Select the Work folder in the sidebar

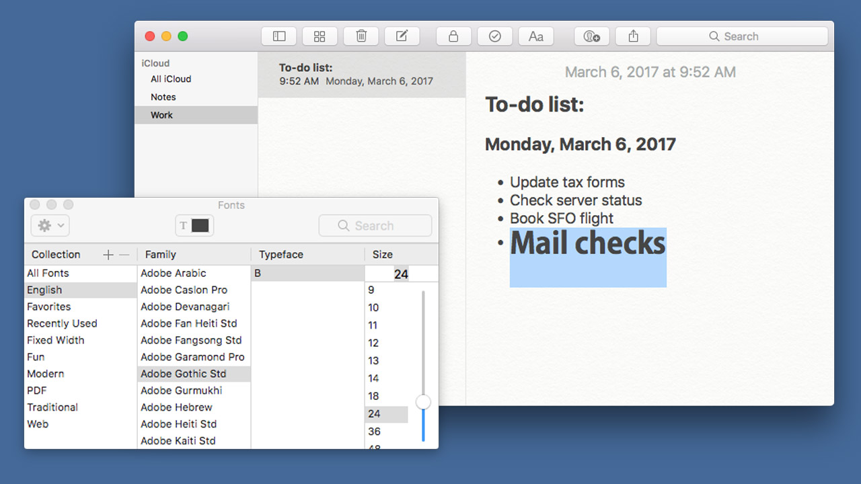(x=162, y=114)
